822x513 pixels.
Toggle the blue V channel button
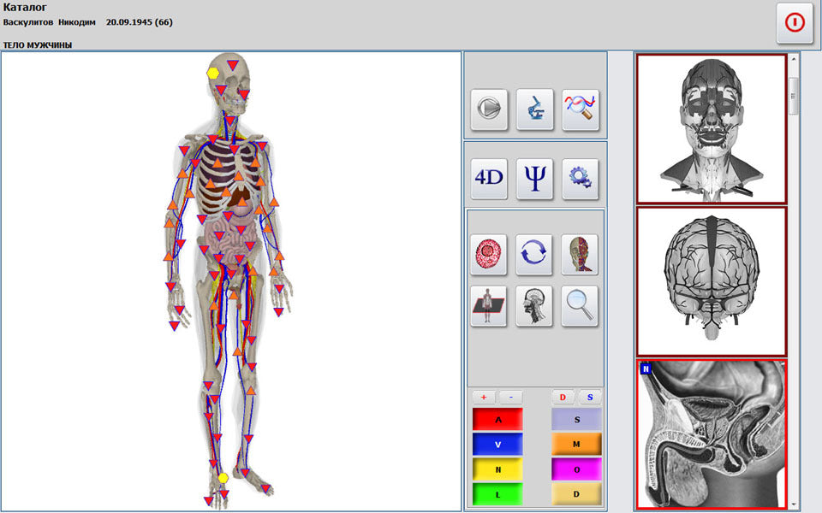pyautogui.click(x=497, y=444)
